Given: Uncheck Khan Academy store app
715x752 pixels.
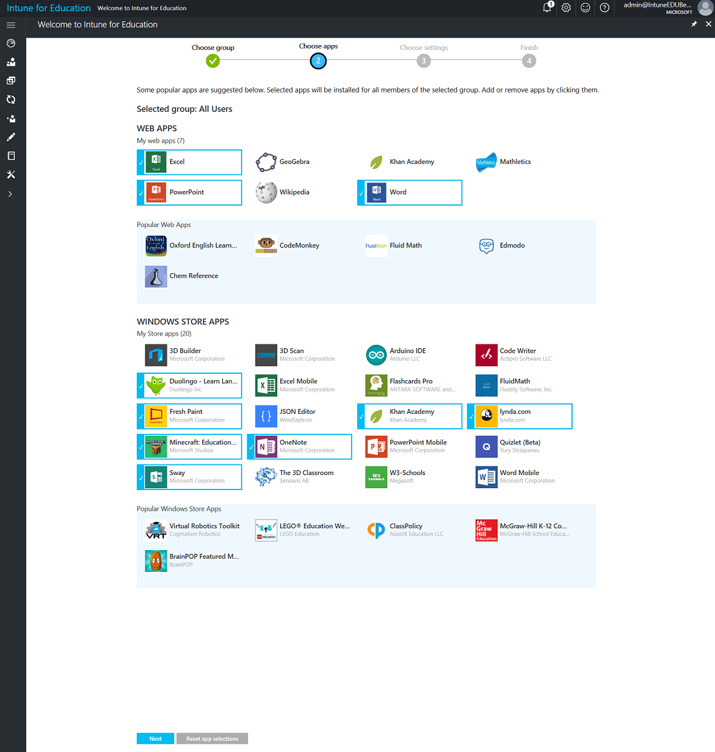Looking at the screenshot, I should click(410, 416).
